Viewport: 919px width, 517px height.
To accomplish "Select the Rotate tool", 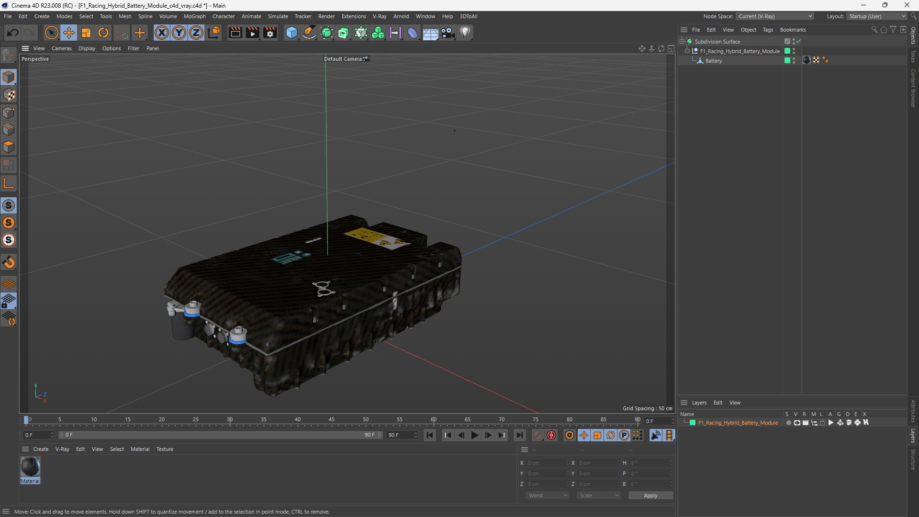I will pos(103,33).
